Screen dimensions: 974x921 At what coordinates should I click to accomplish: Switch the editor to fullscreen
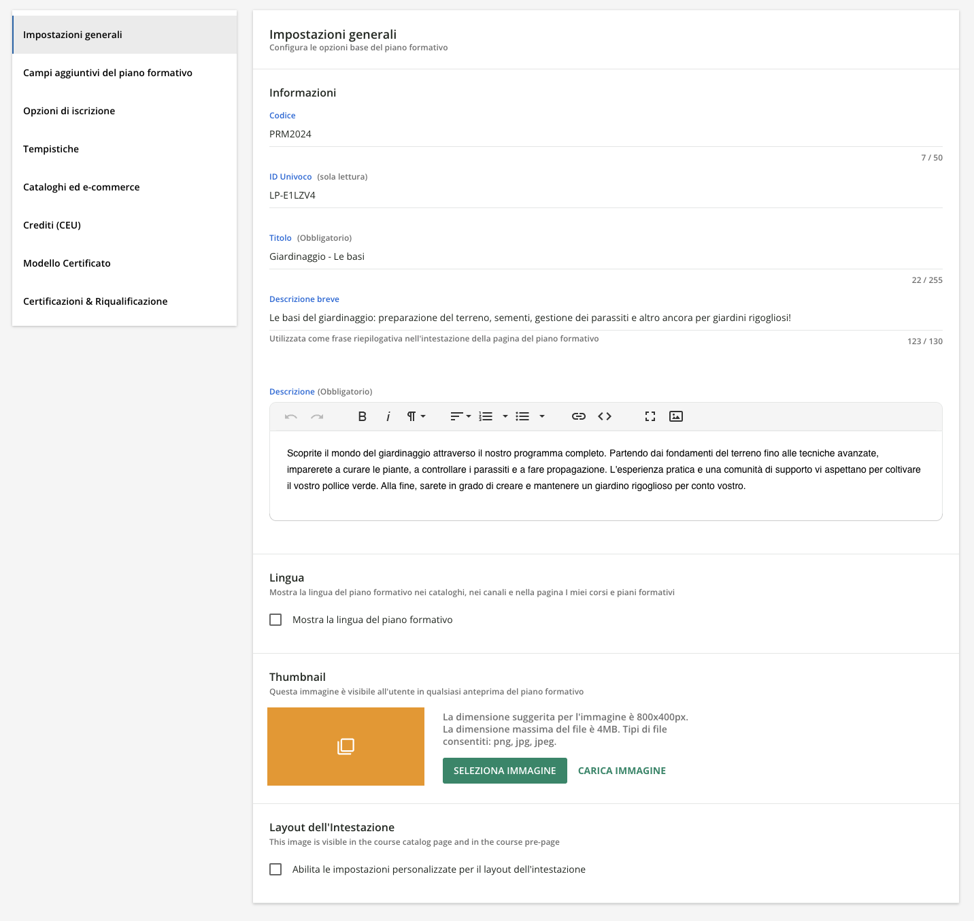coord(650,416)
